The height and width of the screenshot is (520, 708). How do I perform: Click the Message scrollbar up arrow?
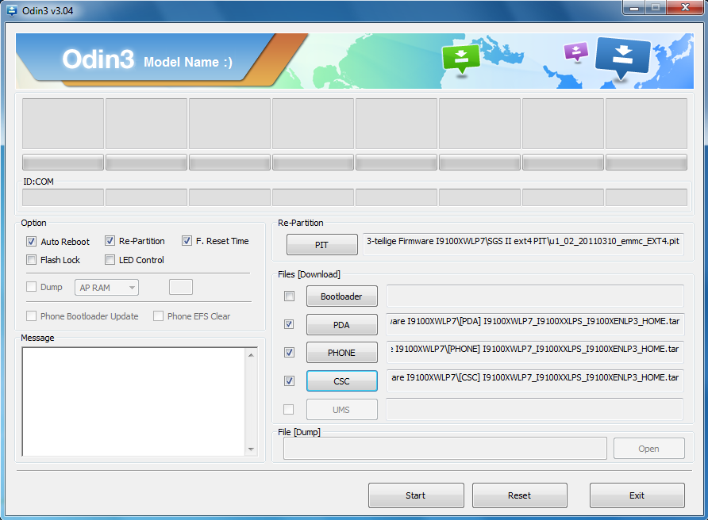(251, 355)
